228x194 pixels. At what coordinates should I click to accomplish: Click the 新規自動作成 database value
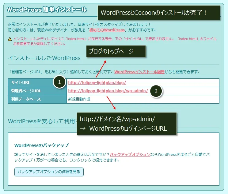(79, 99)
